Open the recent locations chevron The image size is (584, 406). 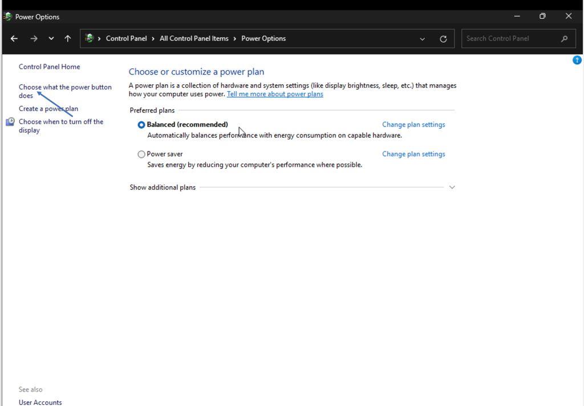tap(51, 38)
